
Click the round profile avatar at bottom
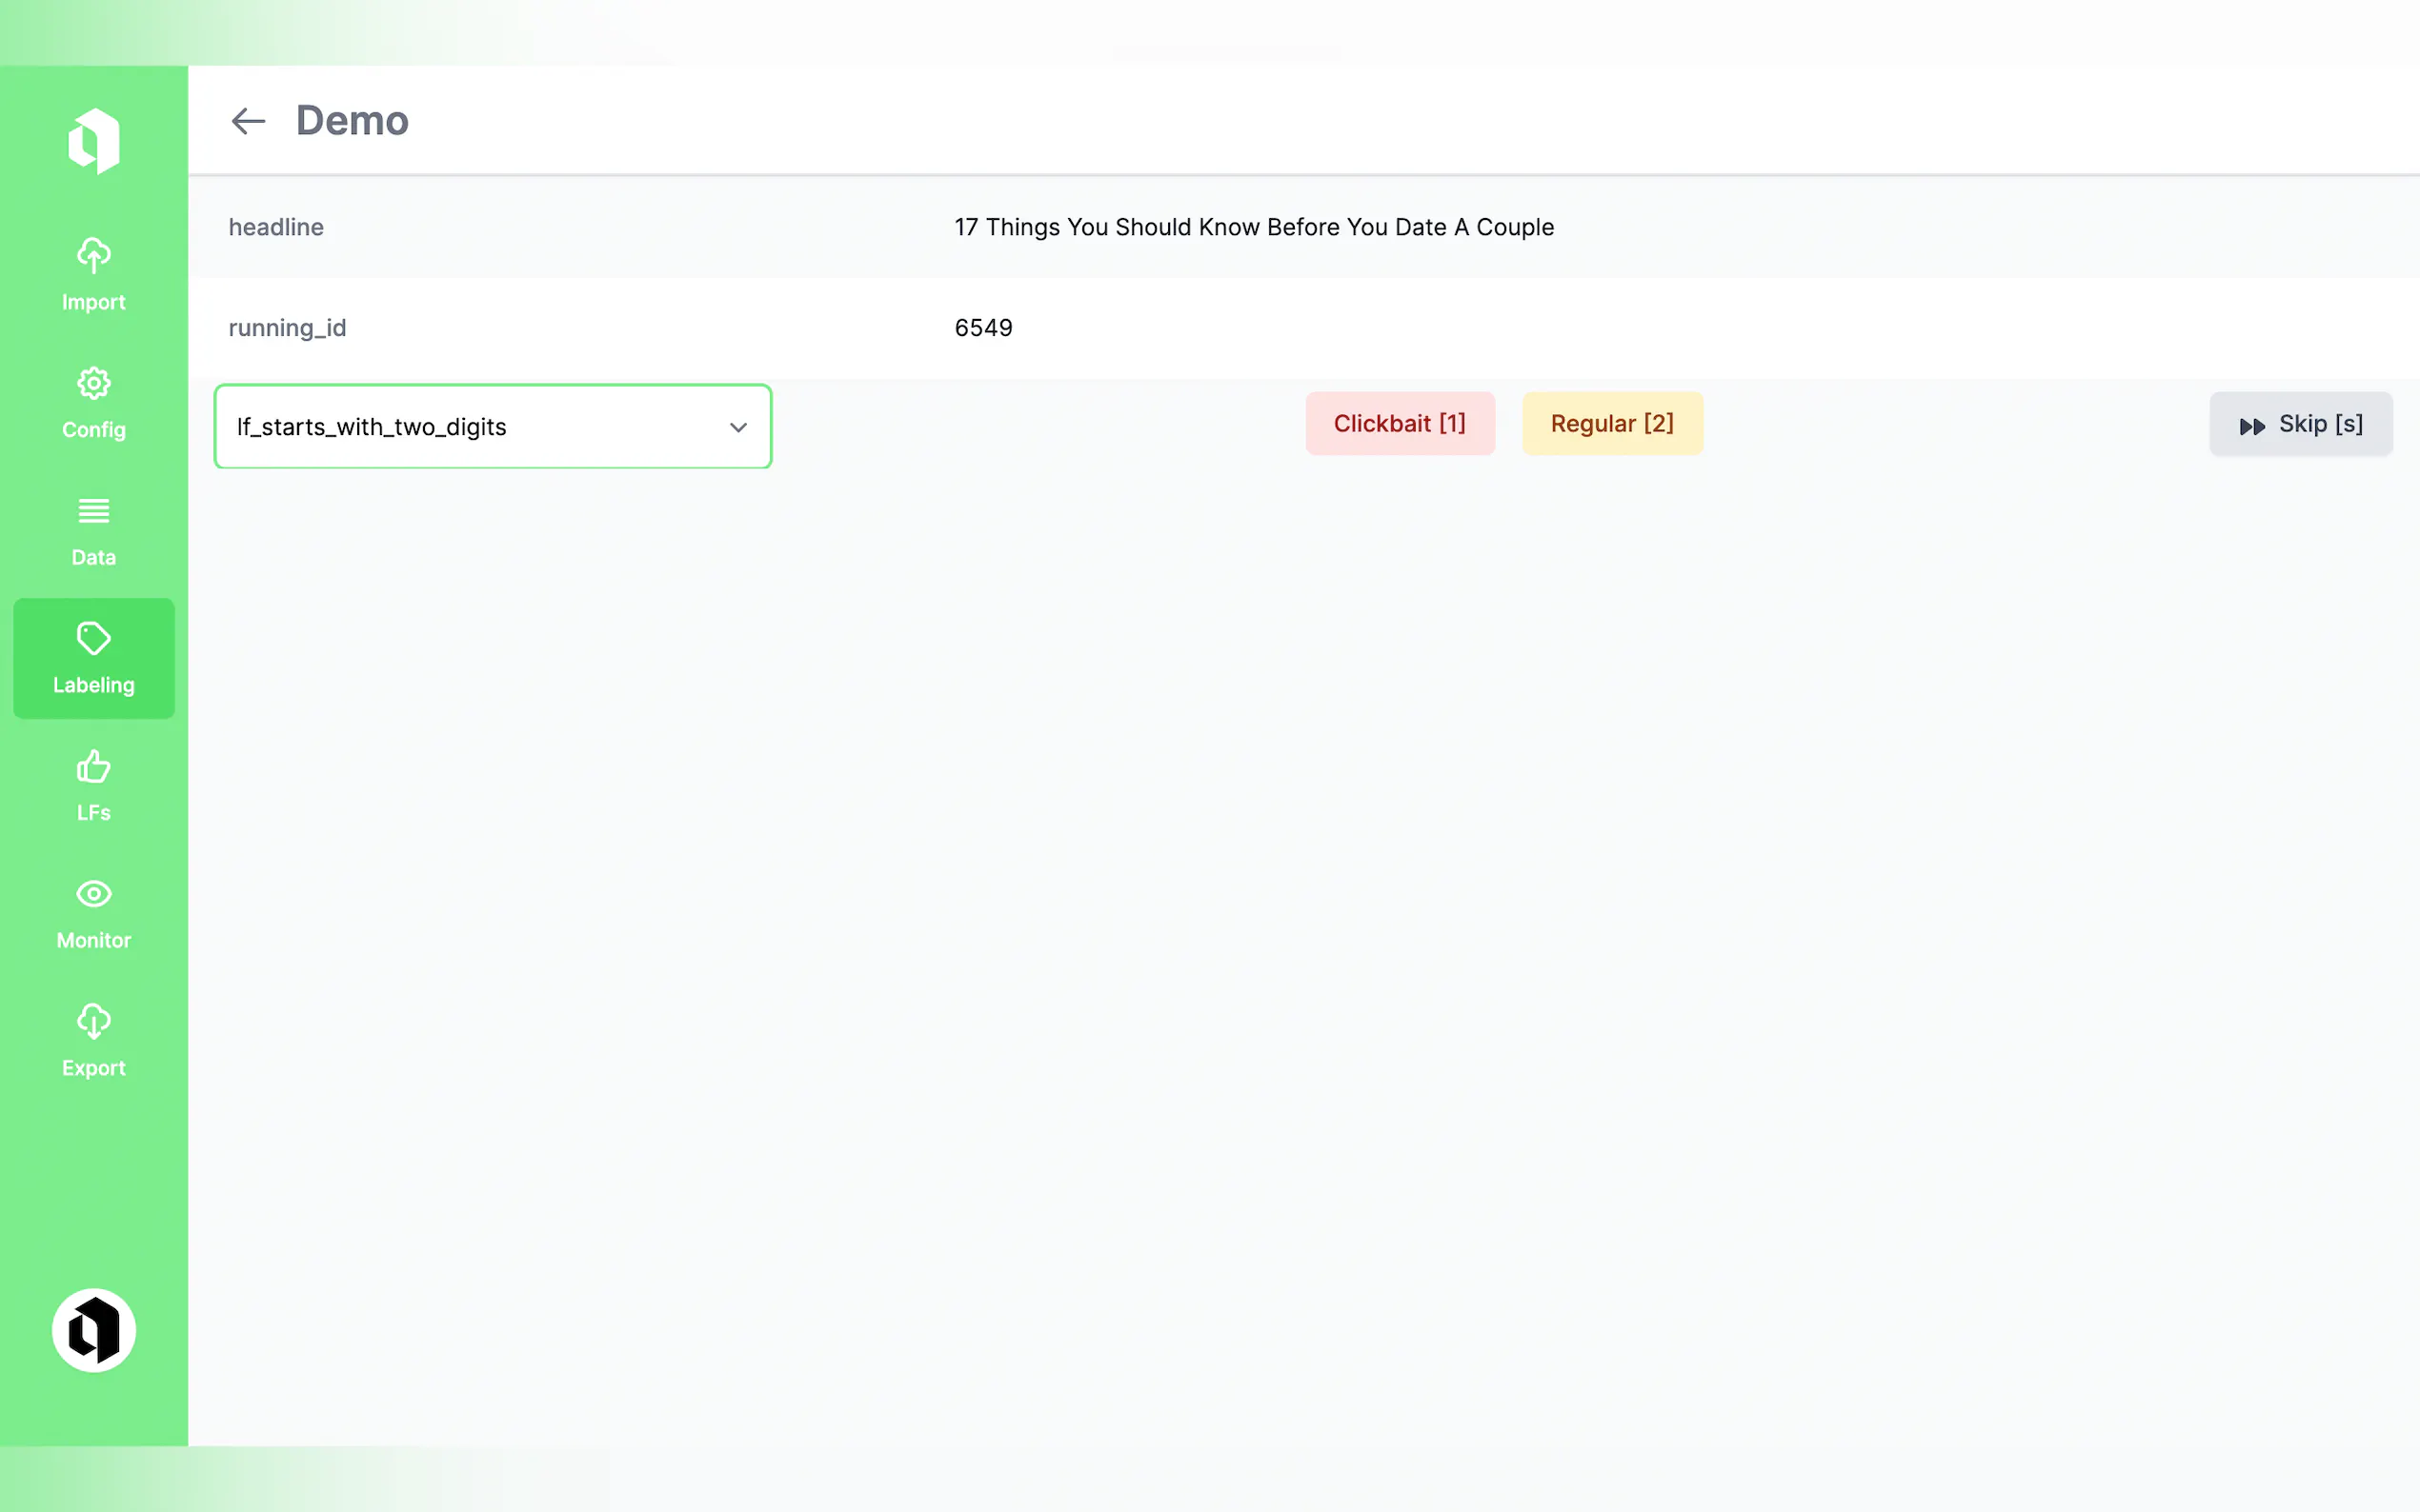(93, 1330)
